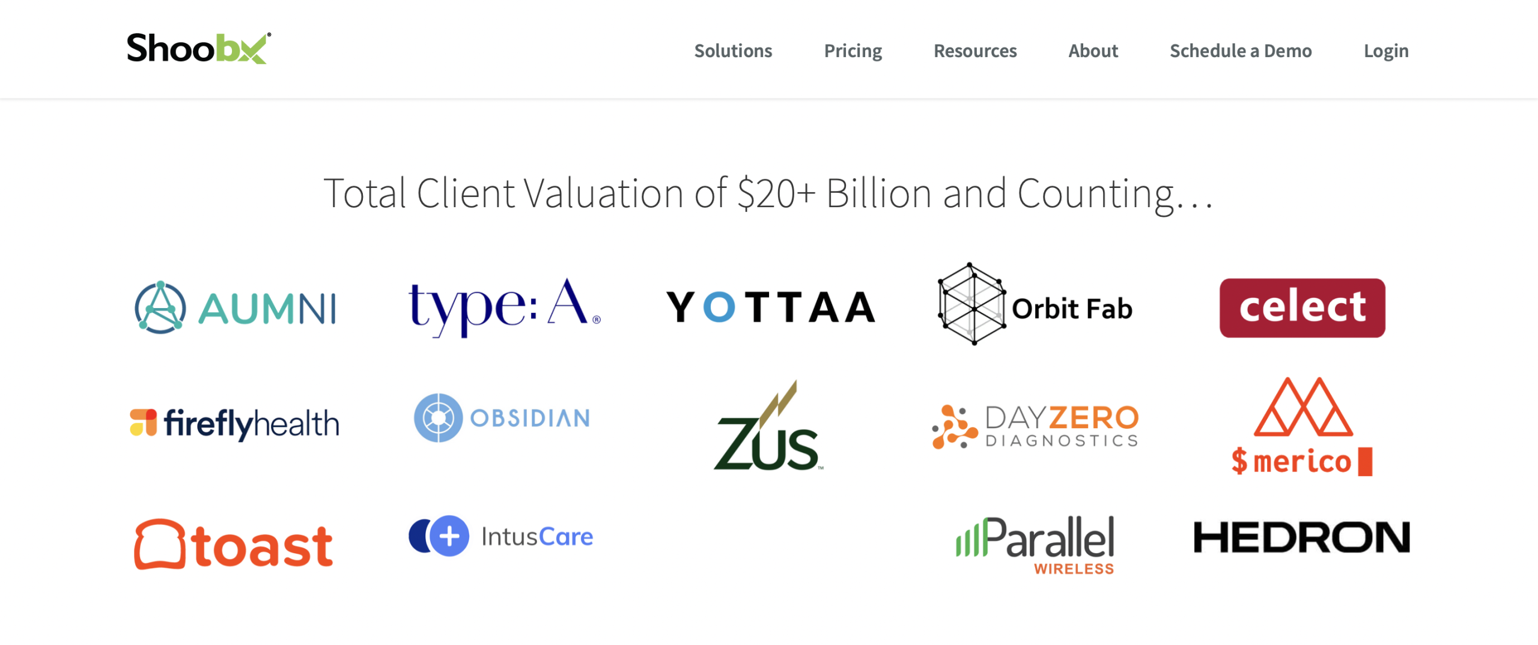Click the red celect logo
Viewport: 1538px width, 645px height.
tap(1302, 307)
